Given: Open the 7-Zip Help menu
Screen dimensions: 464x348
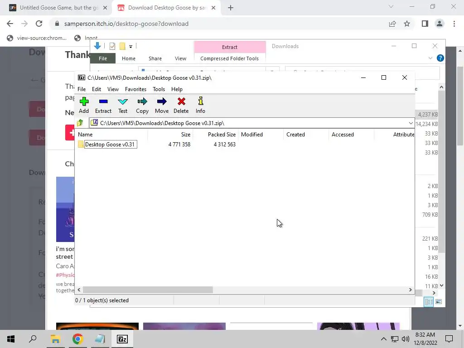Looking at the screenshot, I should coord(177,89).
